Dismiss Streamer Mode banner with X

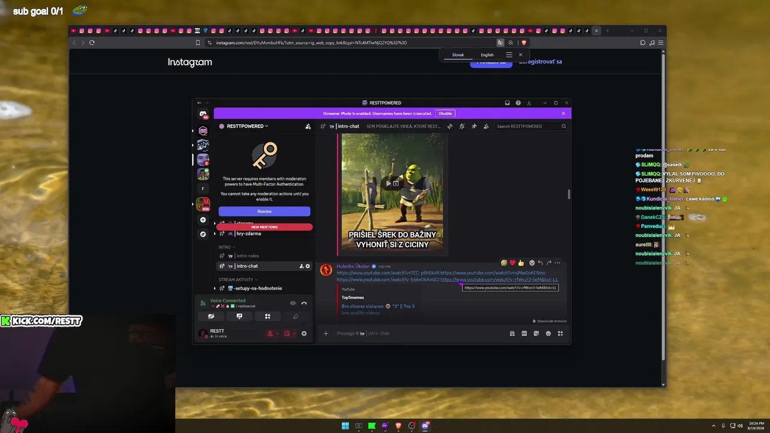tap(563, 114)
